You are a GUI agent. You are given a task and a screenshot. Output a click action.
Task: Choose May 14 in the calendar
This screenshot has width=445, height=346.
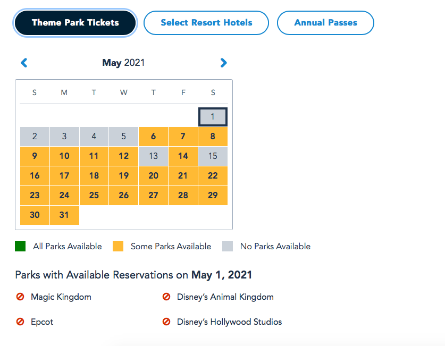(x=183, y=156)
